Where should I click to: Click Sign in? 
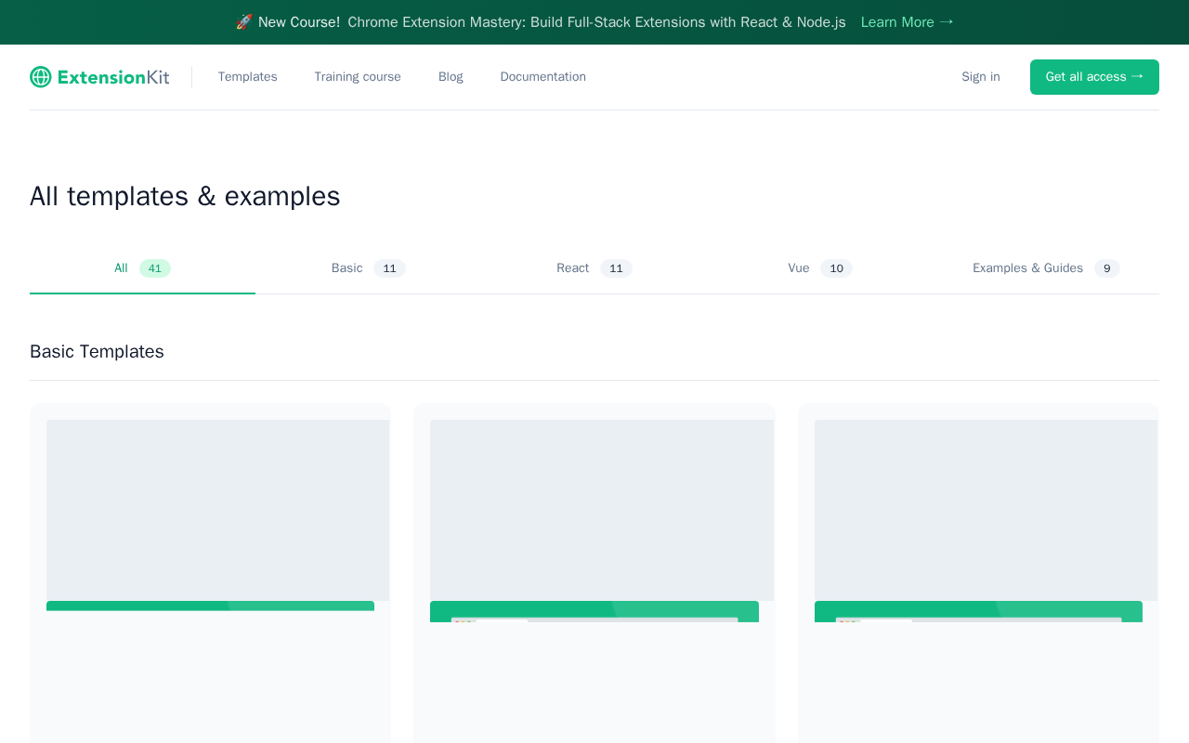point(981,77)
